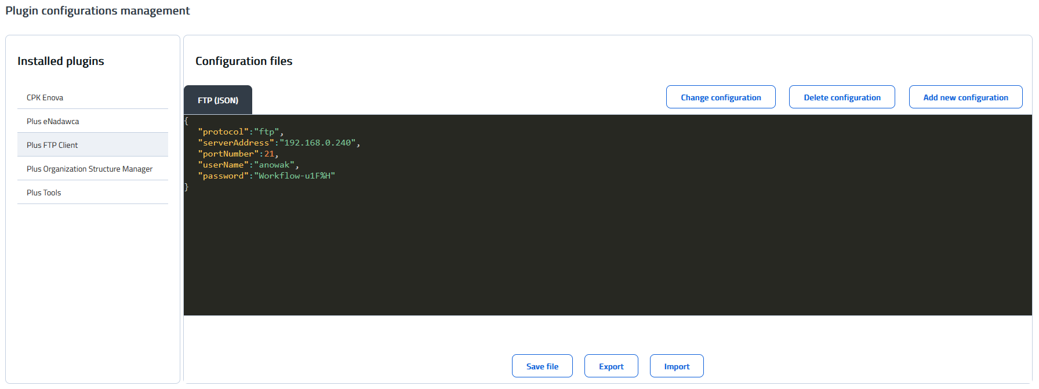This screenshot has height=389, width=1039.
Task: Click the userName "anowak" line
Action: pos(248,165)
